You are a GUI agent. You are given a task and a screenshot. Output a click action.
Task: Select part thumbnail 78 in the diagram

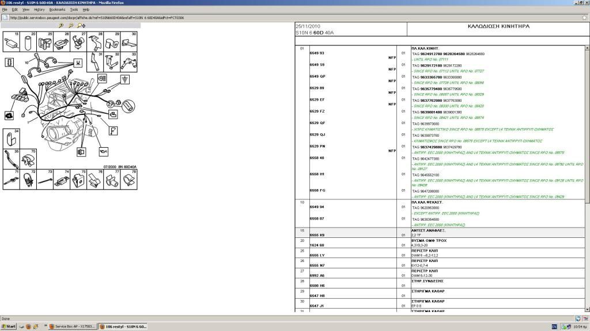tap(128, 179)
